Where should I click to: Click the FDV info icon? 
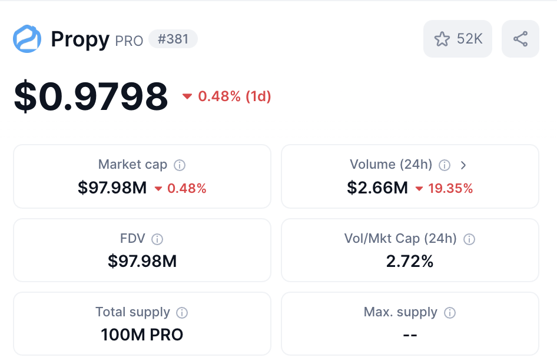click(157, 239)
